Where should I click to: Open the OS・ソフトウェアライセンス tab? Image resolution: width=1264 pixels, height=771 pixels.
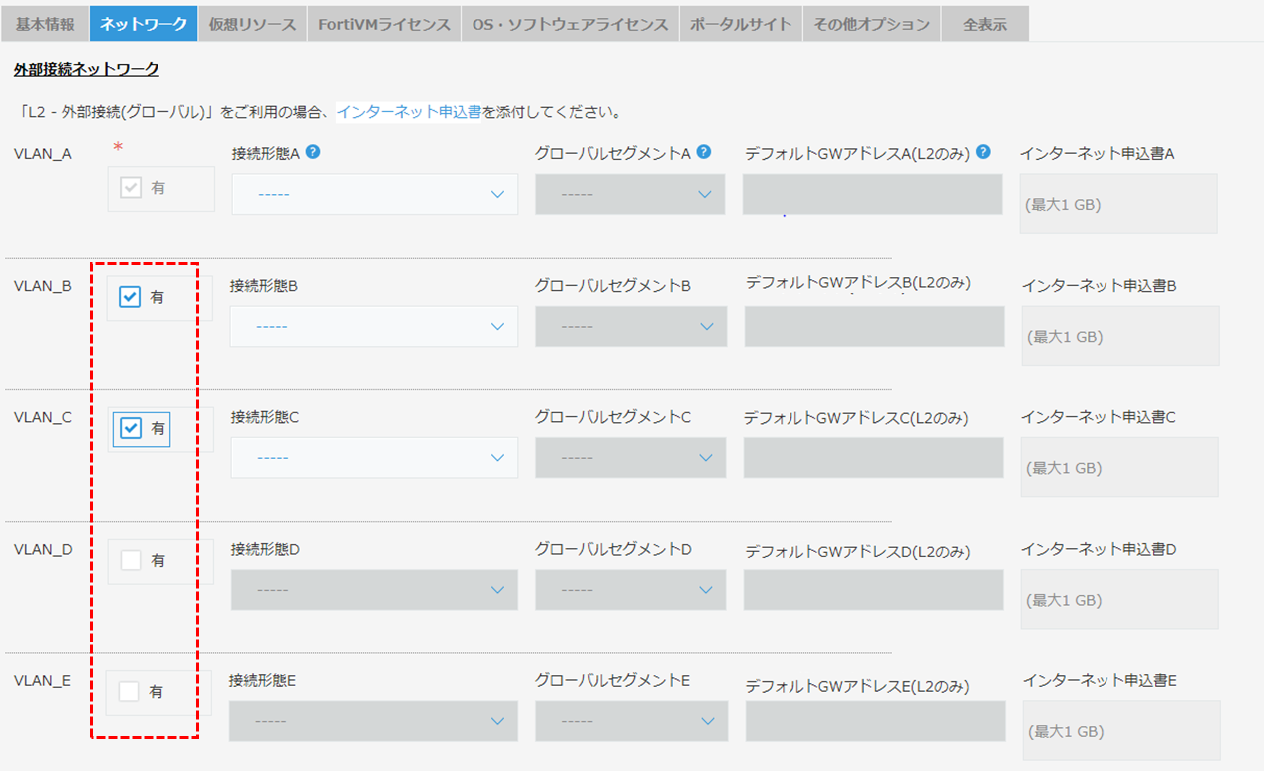(x=570, y=24)
